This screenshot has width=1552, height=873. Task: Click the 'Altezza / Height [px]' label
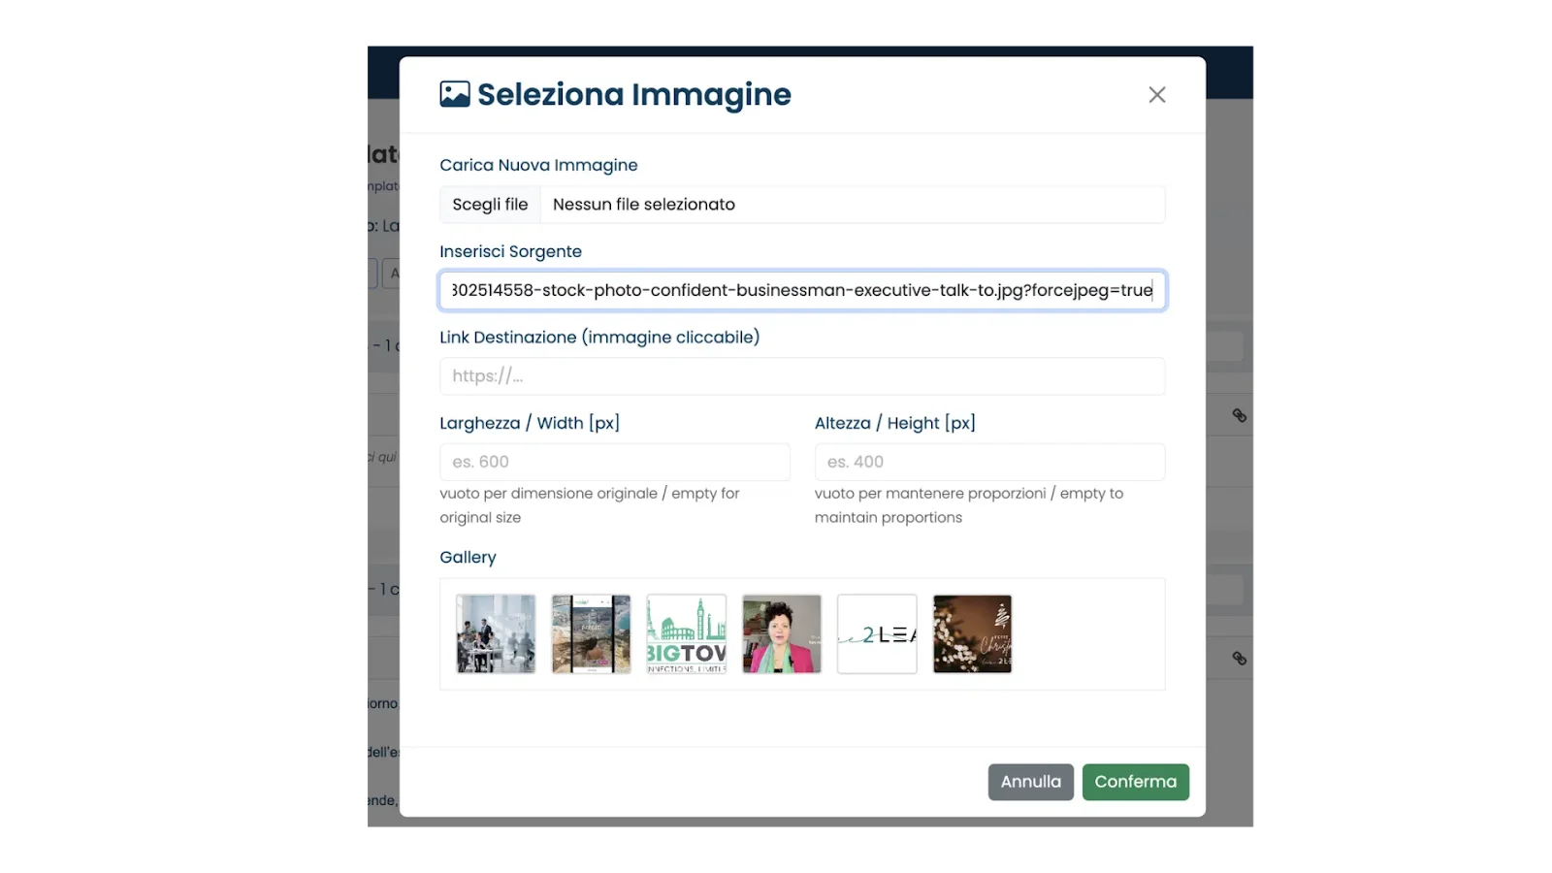pos(895,423)
